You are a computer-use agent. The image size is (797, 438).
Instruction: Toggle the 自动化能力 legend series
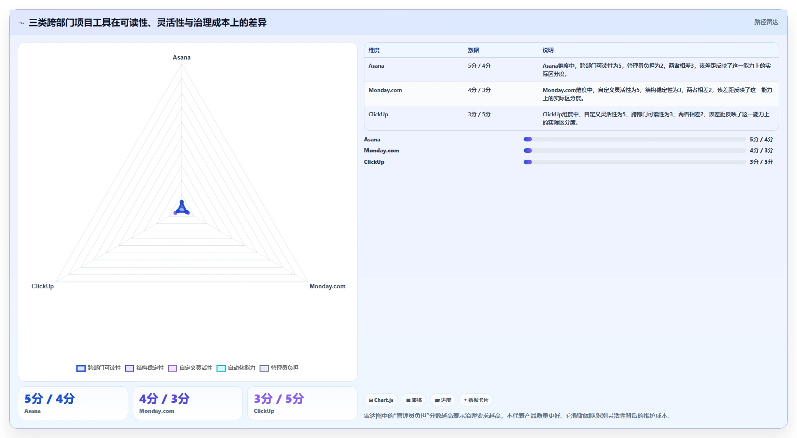236,368
